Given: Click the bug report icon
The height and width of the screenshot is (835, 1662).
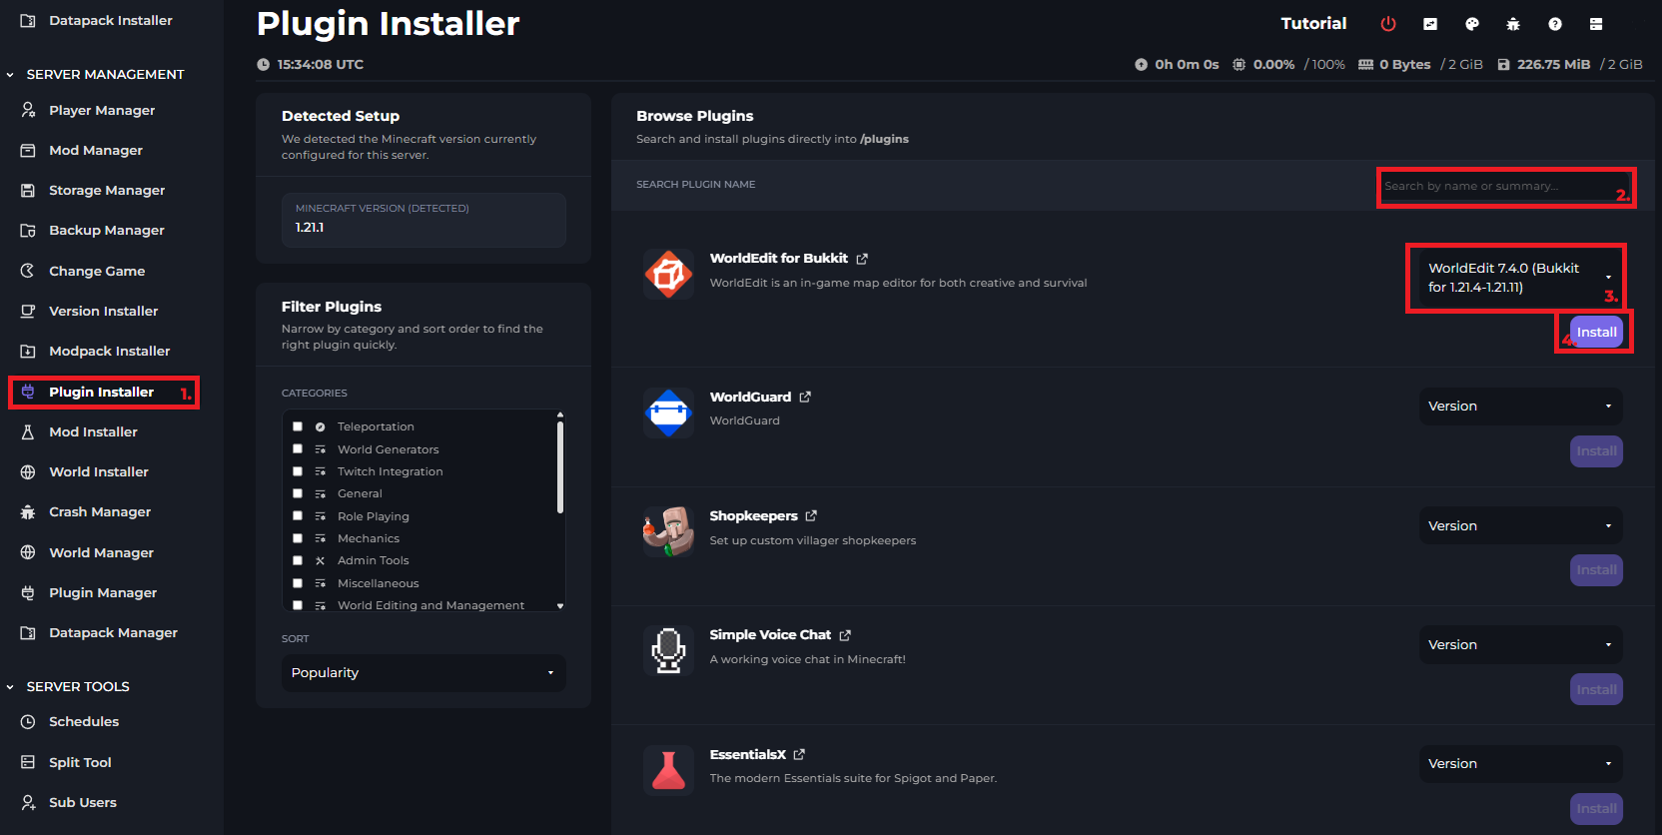Looking at the screenshot, I should click(1513, 24).
